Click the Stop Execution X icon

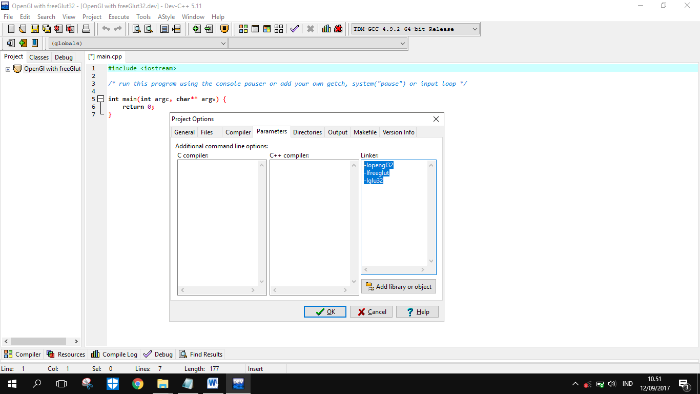pos(311,29)
